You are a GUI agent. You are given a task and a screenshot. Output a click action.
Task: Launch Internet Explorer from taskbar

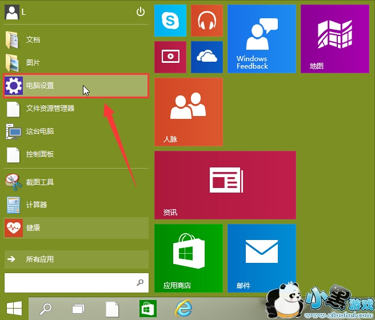coord(183,309)
